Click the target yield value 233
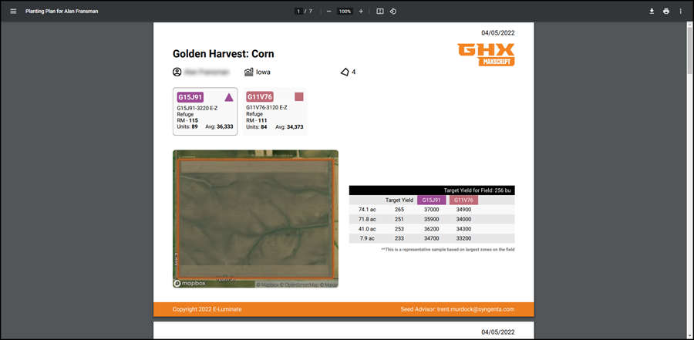694x340 pixels. click(399, 239)
